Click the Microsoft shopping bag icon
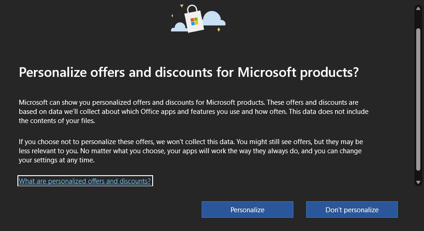 click(194, 19)
